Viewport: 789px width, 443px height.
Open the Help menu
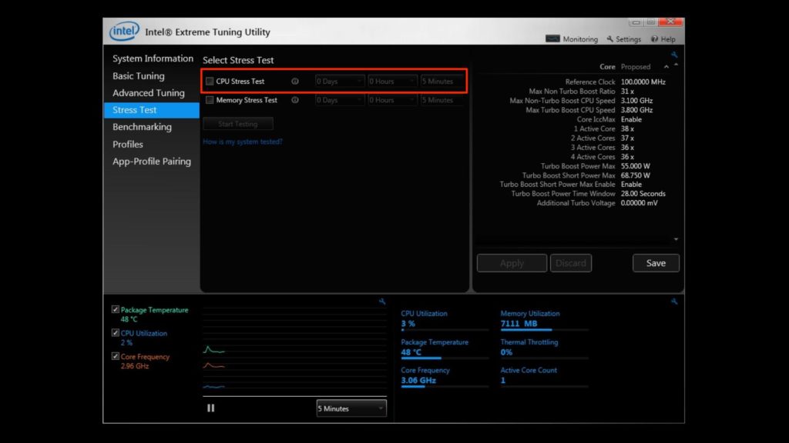[663, 38]
